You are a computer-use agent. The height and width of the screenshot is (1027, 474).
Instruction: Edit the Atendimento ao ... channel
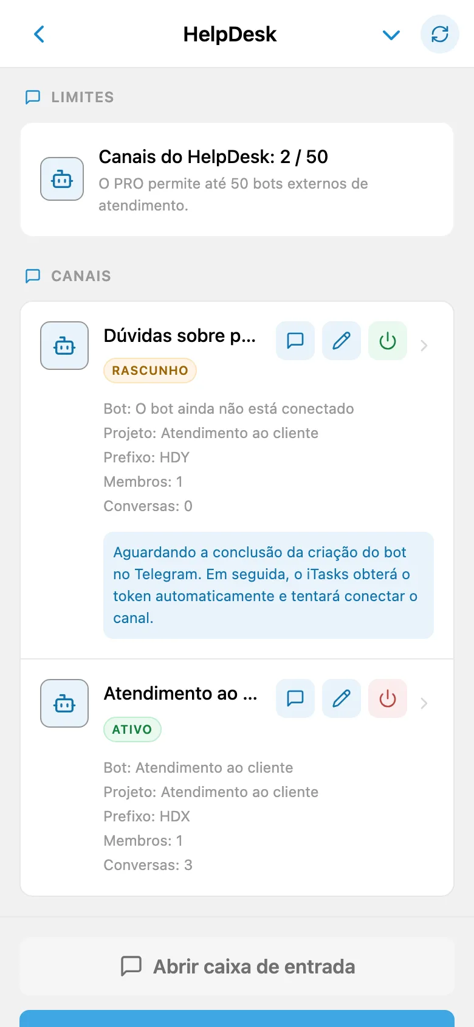[342, 698]
